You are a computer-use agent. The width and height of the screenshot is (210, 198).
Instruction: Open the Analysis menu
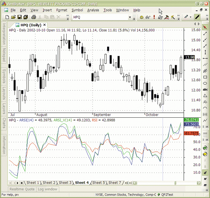(93, 10)
